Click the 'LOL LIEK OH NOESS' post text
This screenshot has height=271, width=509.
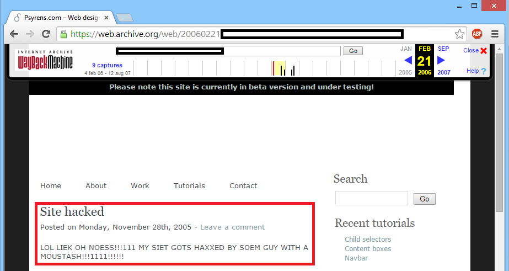[174, 252]
